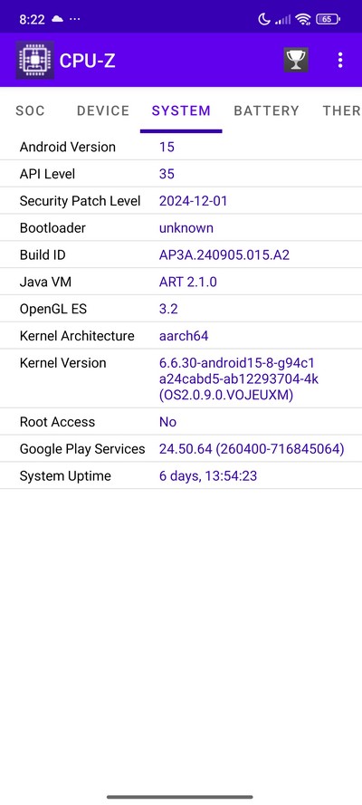Tap the do-not-disturb moon icon
The width and height of the screenshot is (362, 805).
click(263, 20)
